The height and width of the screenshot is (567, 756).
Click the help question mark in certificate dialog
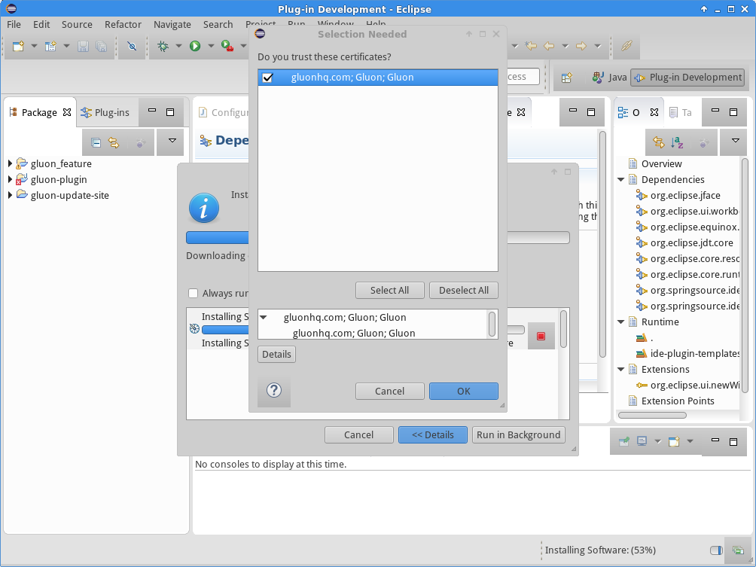274,390
